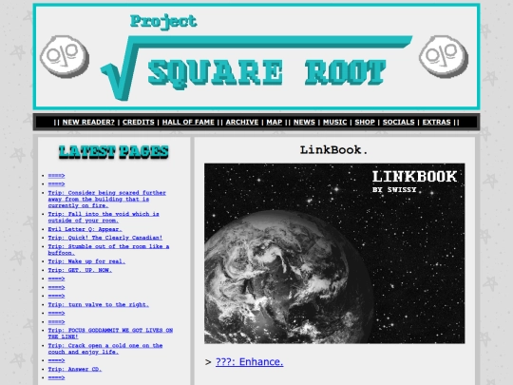The width and height of the screenshot is (513, 385).
Task: Click the right face mascot icon in banner
Action: [x=444, y=56]
